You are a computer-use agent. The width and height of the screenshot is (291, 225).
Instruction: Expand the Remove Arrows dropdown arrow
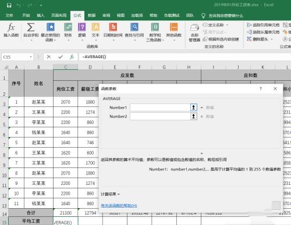(272, 40)
